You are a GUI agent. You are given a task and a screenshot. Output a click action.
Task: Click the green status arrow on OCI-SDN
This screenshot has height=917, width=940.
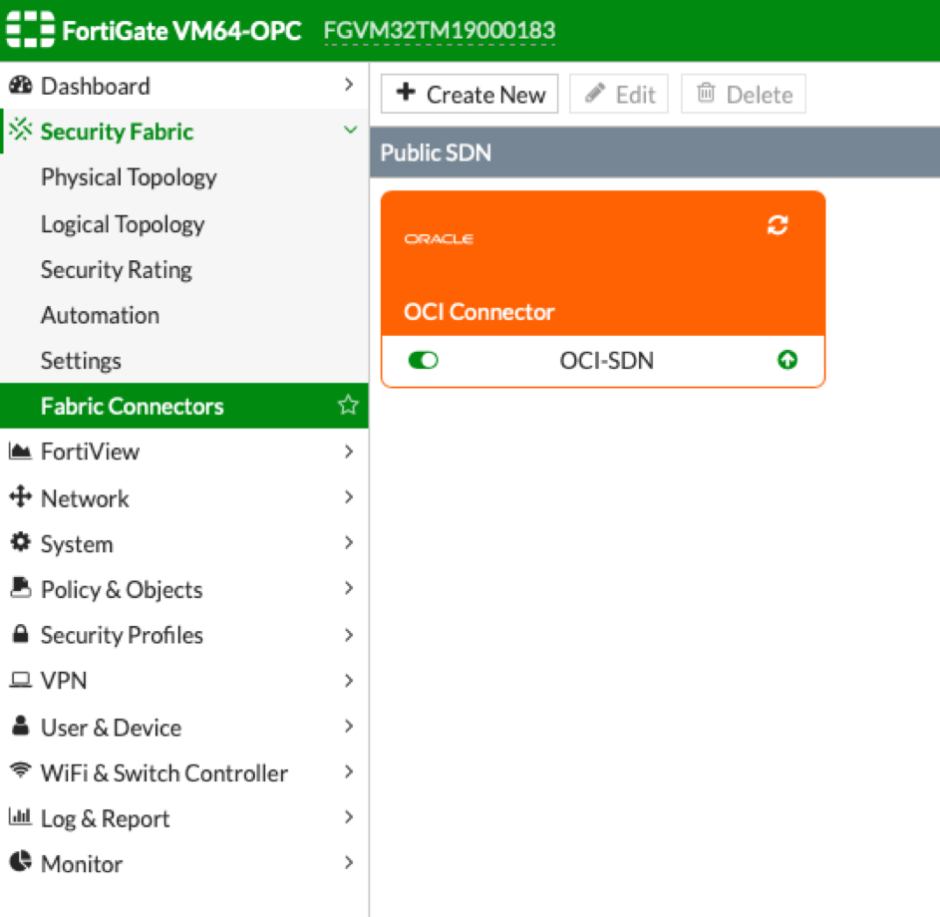coord(786,361)
